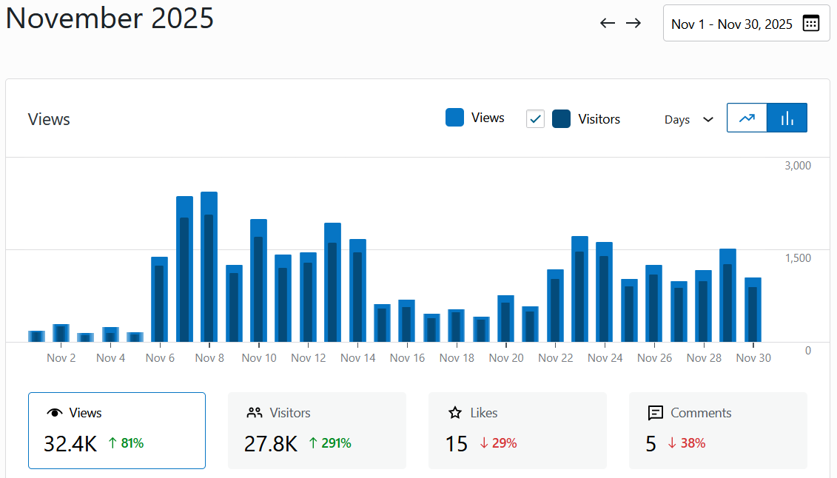The width and height of the screenshot is (837, 478).
Task: Select the Comments stat tab
Action: [x=718, y=430]
